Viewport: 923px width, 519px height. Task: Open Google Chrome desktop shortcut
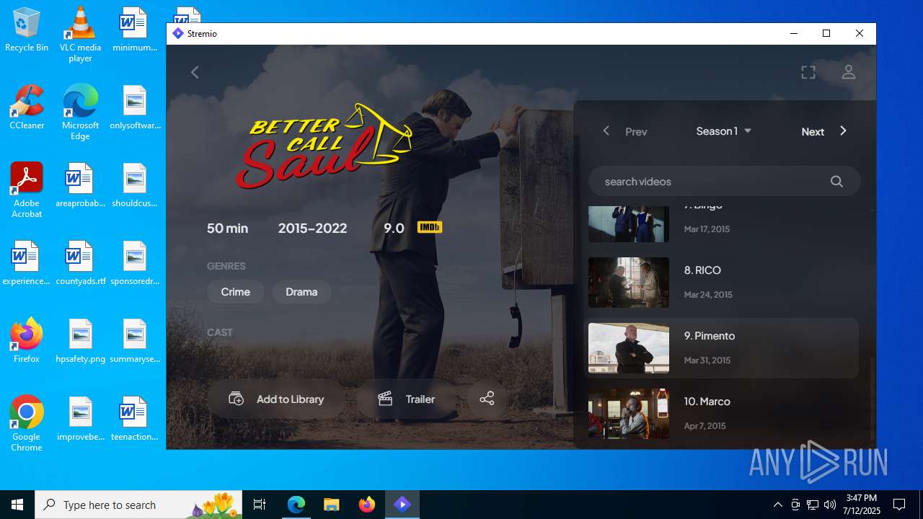[27, 423]
